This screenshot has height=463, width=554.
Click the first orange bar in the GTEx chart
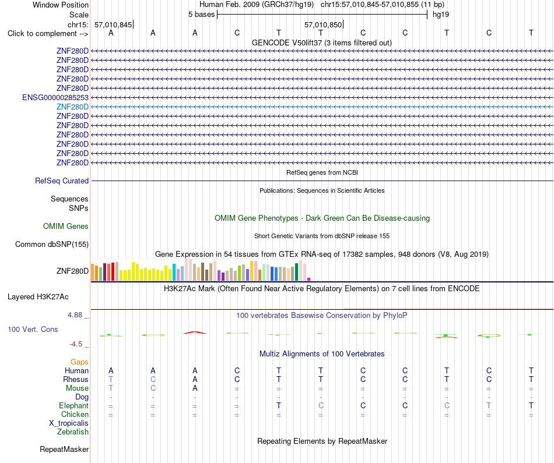pyautogui.click(x=93, y=272)
